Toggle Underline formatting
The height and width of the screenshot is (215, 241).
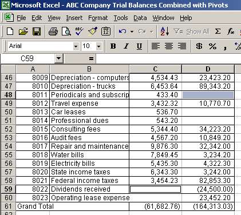[x=139, y=46]
